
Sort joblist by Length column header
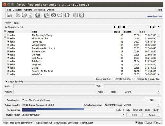[131, 32]
